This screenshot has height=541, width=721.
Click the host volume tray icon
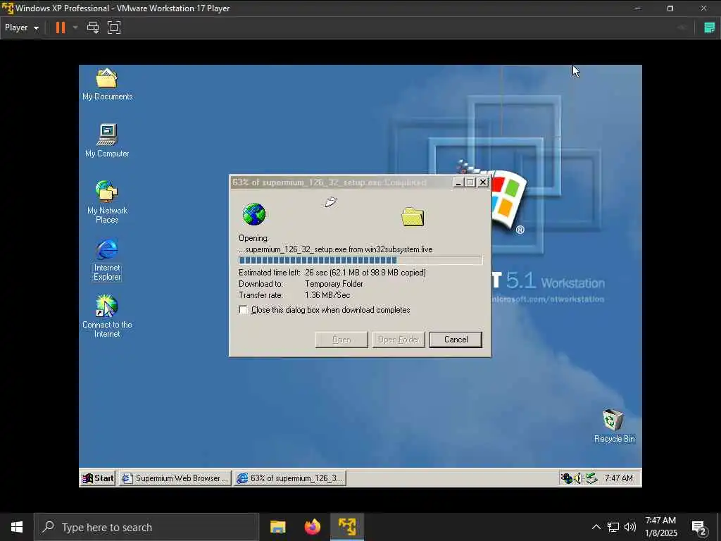tap(630, 527)
